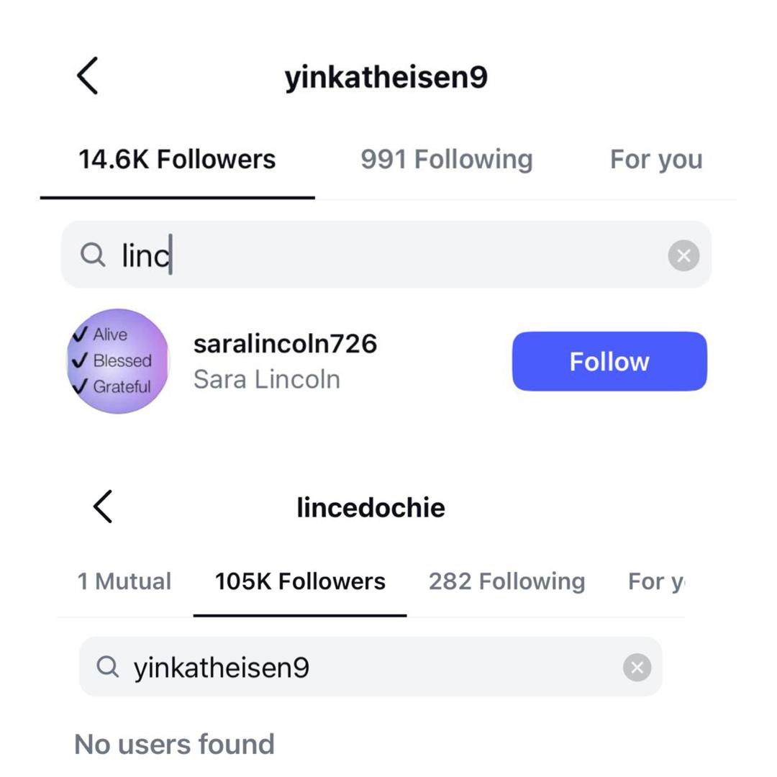Click the yinkatheisen9 header title
The image size is (777, 777).
[x=388, y=76]
